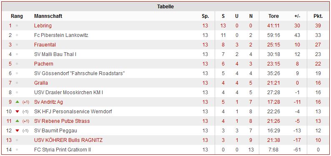Screen dimensions: 331x156
Task: Click the Tore column header
Action: coord(273,16)
